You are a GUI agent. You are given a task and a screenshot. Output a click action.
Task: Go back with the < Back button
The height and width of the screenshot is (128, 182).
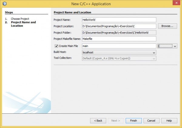point(98,121)
